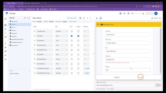Search tables with the magnifier icon
166x93 pixels.
coord(25,18)
